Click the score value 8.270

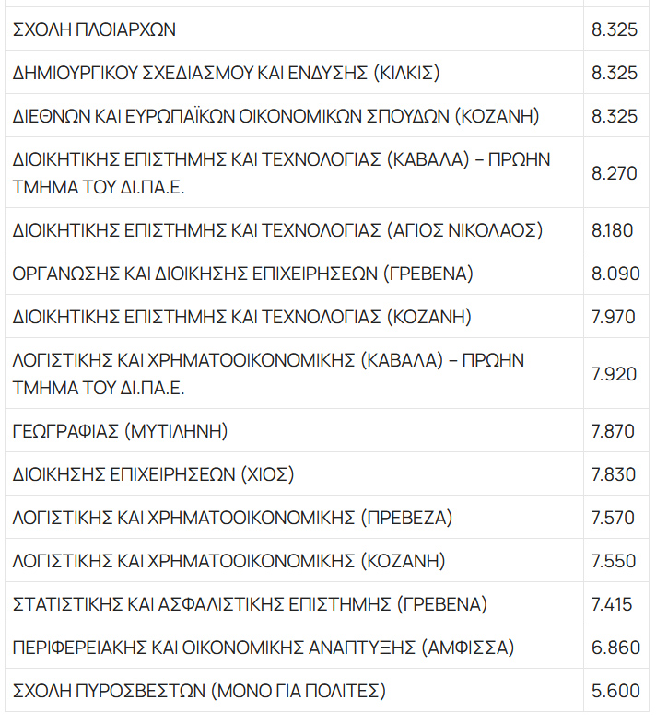(x=614, y=172)
